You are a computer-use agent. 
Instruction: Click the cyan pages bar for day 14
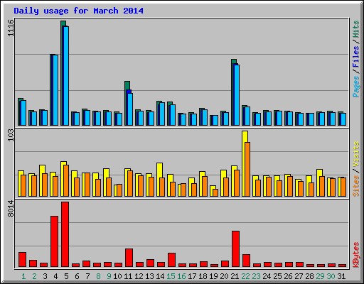[x=162, y=114]
